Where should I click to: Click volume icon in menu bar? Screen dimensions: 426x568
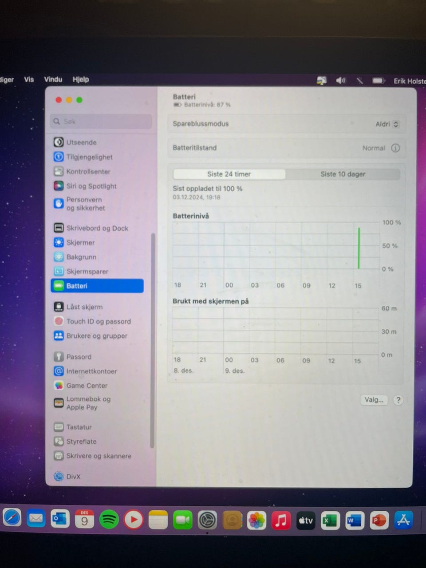tap(341, 80)
